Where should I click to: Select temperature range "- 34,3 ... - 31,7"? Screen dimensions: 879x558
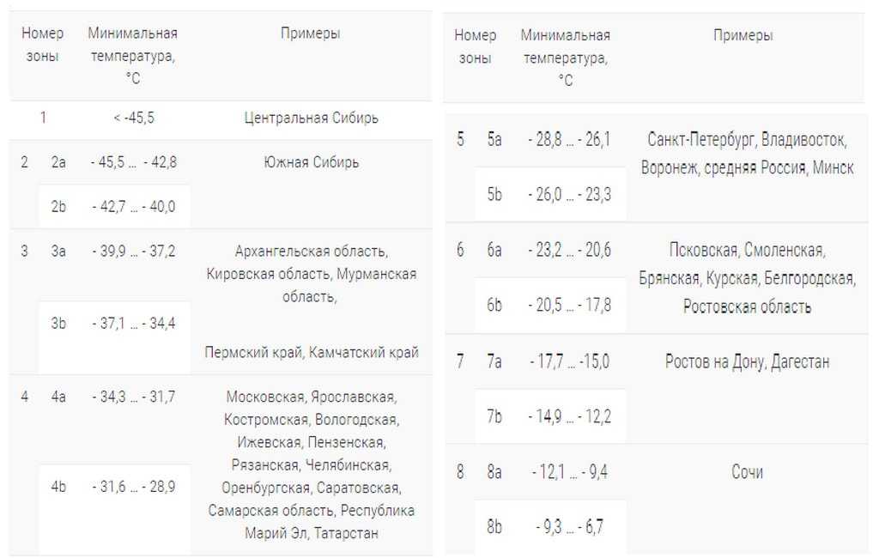pos(133,397)
